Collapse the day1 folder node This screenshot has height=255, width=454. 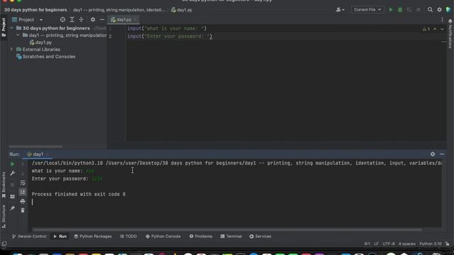pyautogui.click(x=18, y=35)
